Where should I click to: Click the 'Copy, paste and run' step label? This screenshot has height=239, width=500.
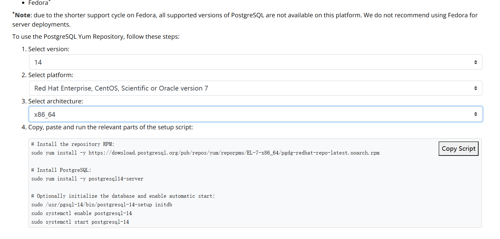[x=111, y=127]
